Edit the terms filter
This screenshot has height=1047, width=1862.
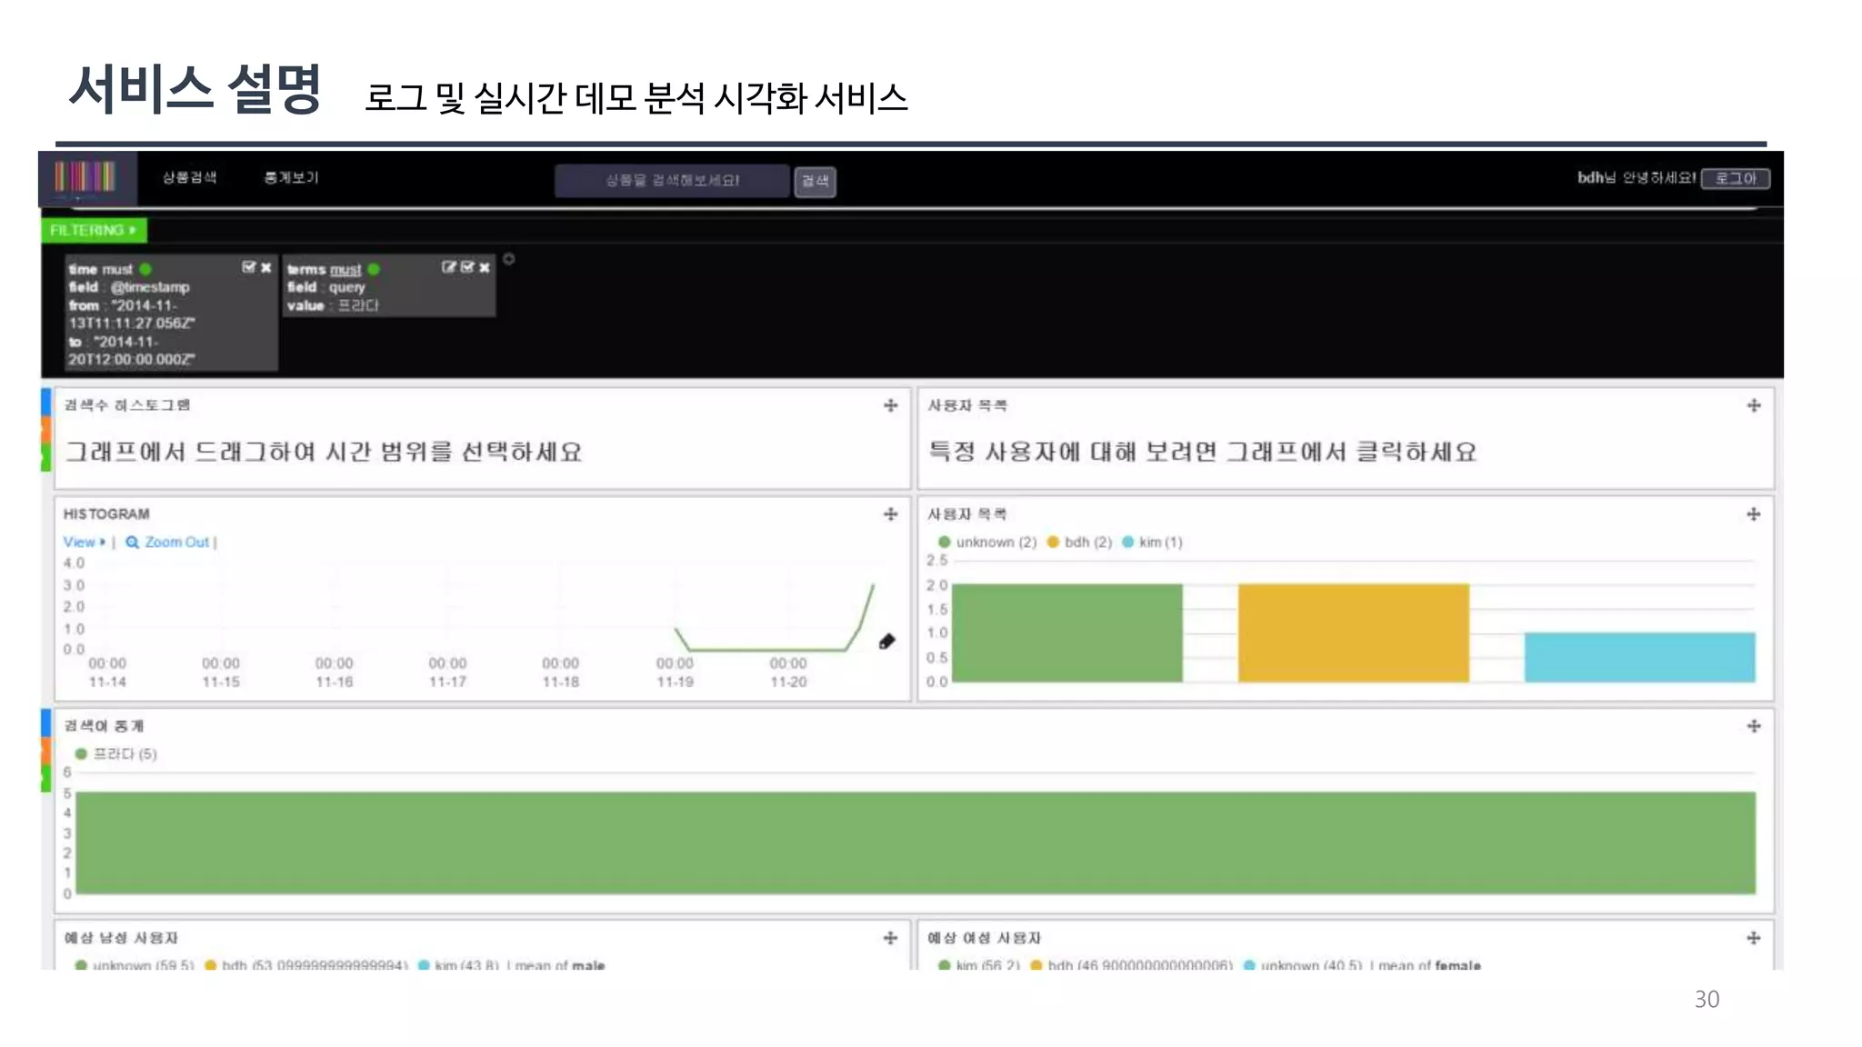pos(448,267)
